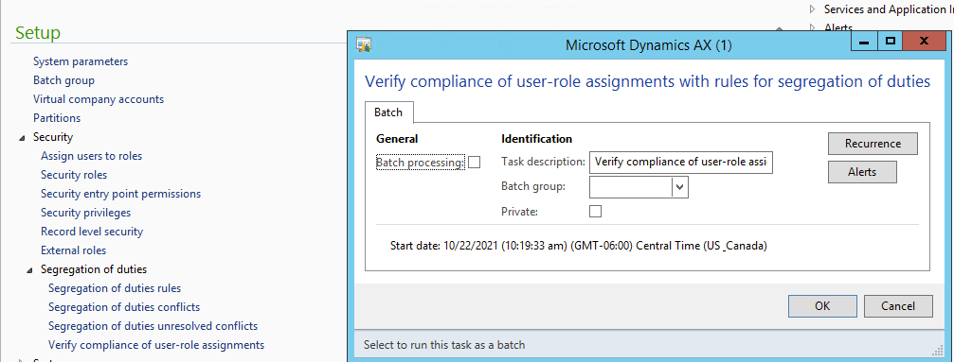Confirm with the OK button
The width and height of the screenshot is (954, 362).
click(x=822, y=306)
